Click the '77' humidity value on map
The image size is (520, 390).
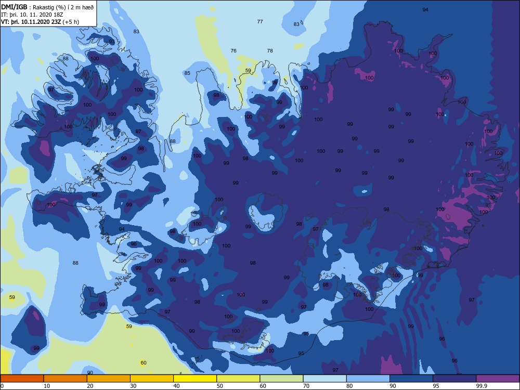coord(260,21)
